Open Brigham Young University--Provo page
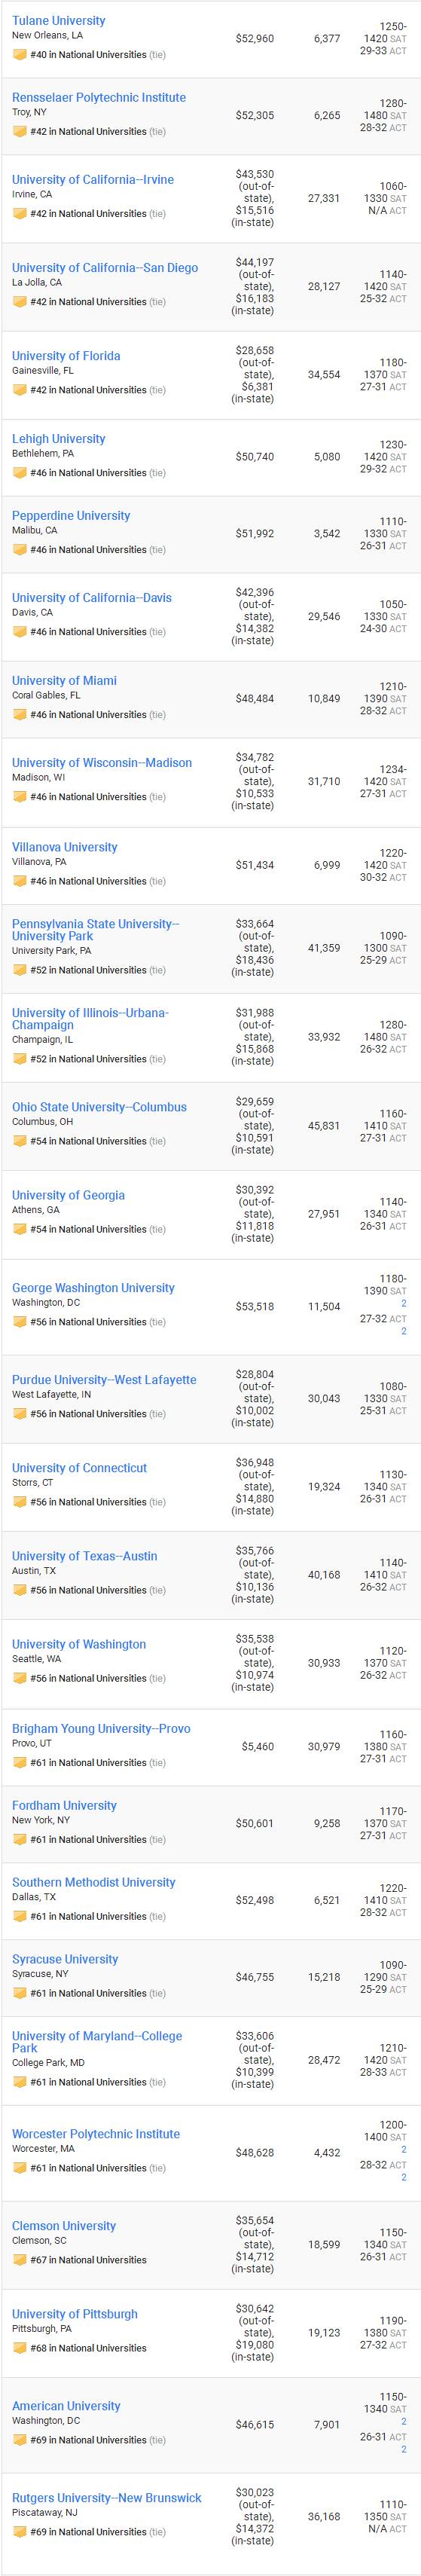 [x=101, y=1729]
